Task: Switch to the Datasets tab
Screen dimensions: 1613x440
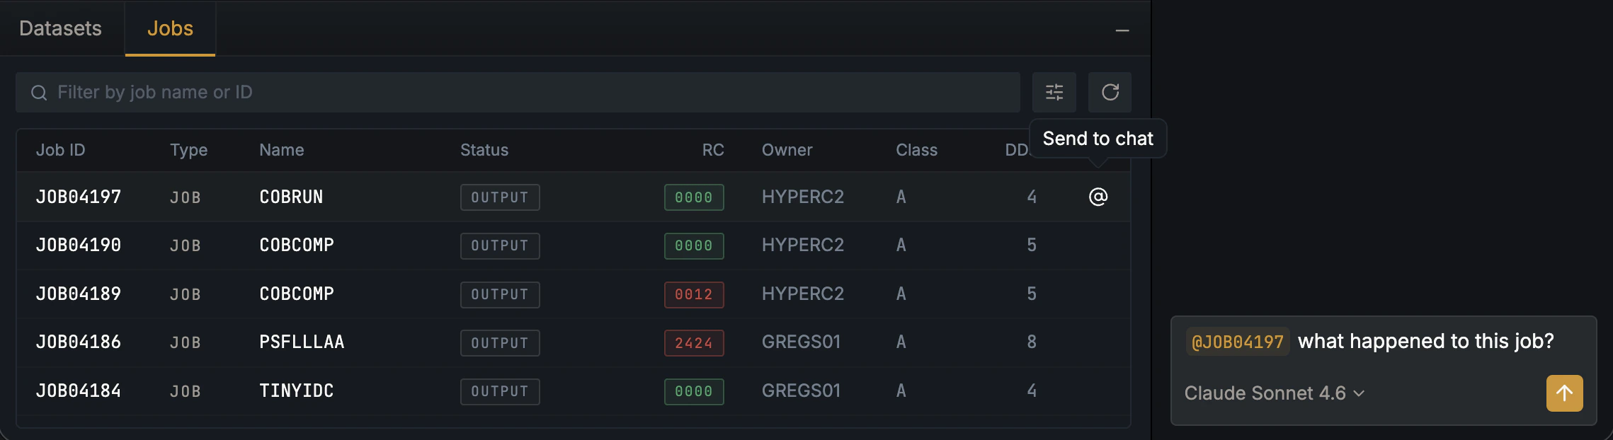Action: click(x=61, y=28)
